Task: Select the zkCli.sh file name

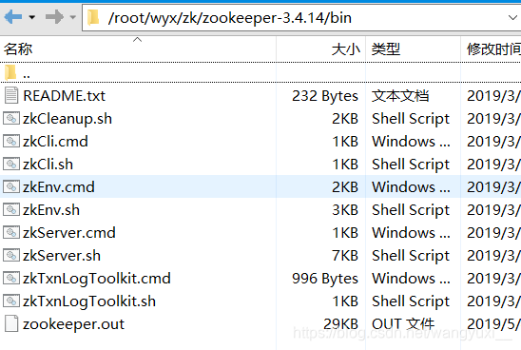Action: [x=48, y=165]
